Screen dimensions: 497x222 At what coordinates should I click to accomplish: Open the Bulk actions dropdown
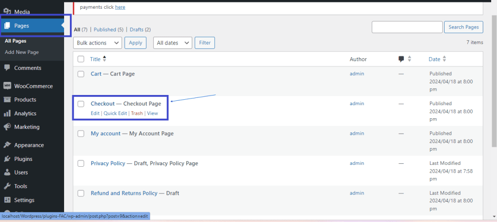point(98,43)
